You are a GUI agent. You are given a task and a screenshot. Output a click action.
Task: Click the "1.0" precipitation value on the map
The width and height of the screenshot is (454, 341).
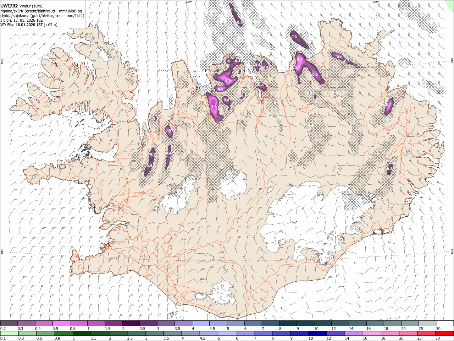coord(228,81)
